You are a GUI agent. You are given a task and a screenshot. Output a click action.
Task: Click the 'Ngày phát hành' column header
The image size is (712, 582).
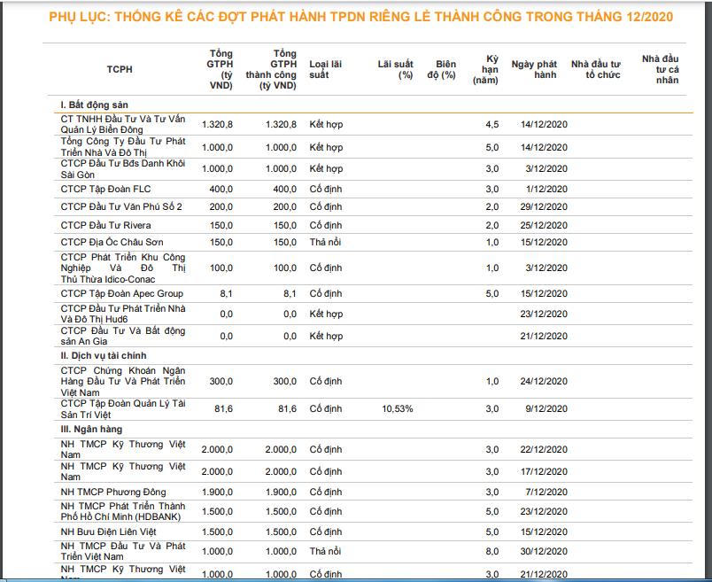(534, 69)
